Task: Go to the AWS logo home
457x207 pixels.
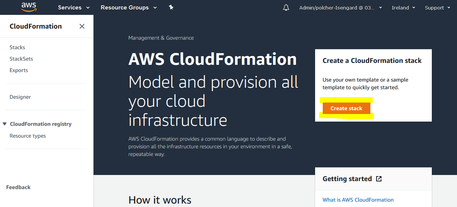Action: [x=28, y=7]
